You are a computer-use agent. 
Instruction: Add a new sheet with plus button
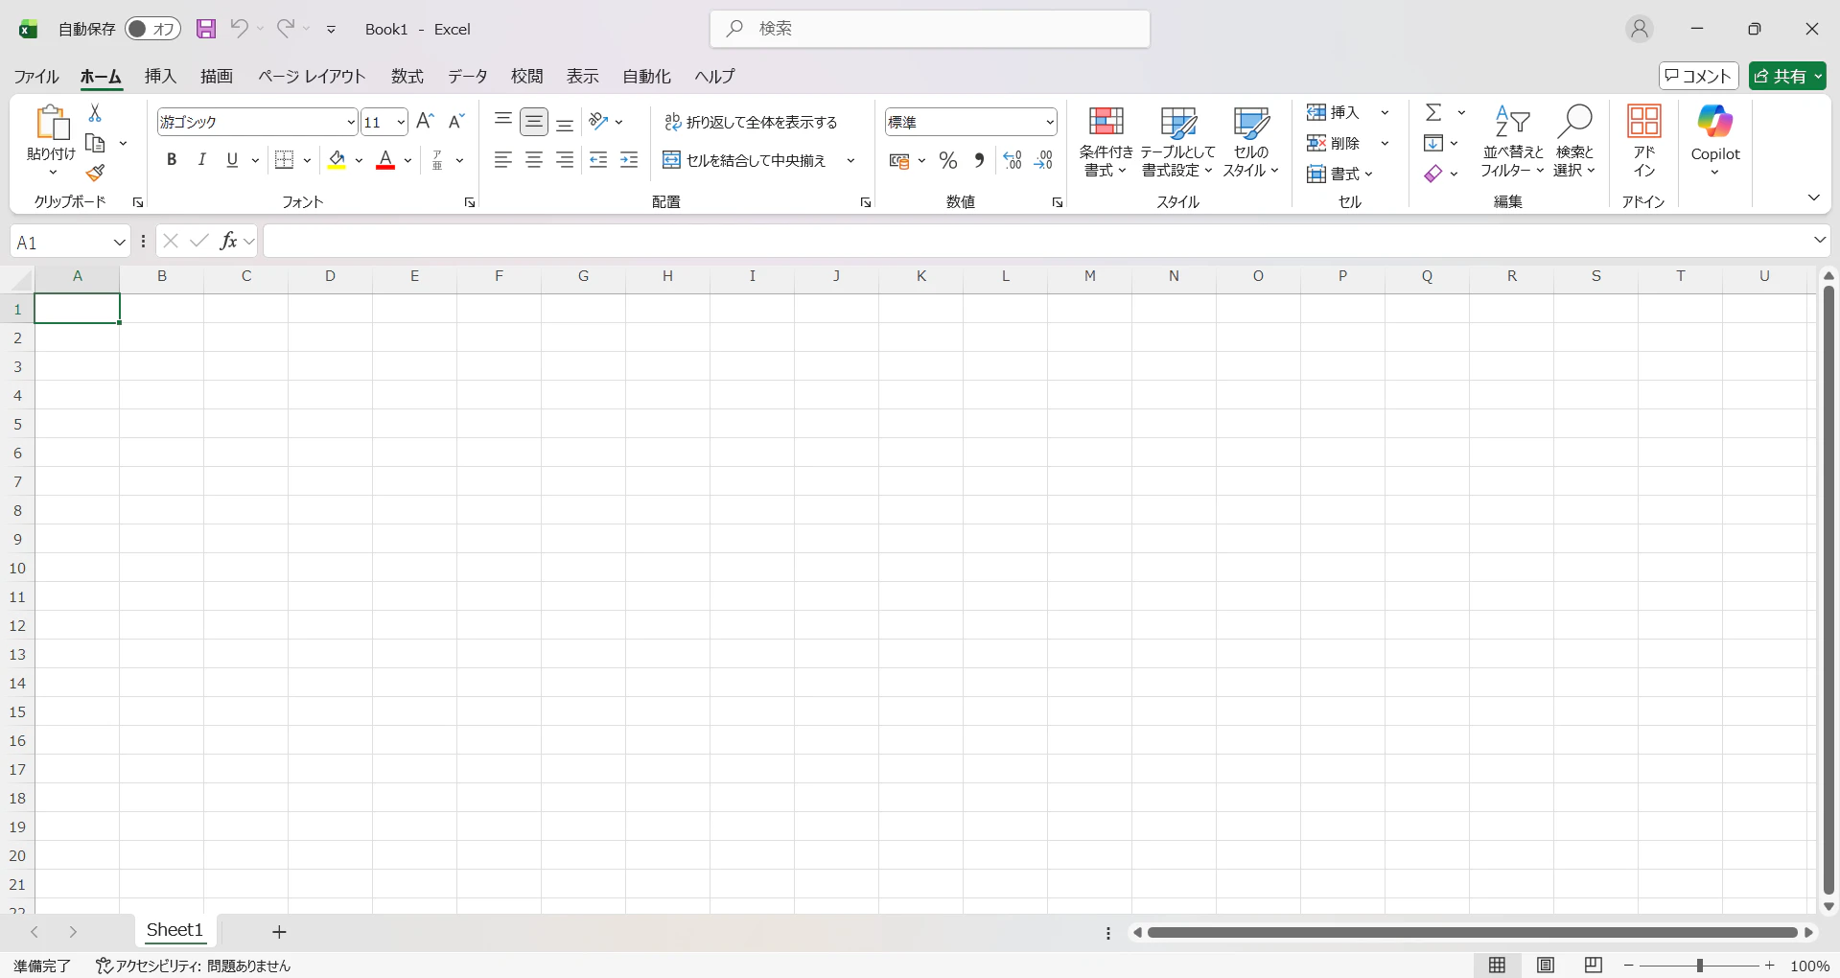tap(279, 931)
